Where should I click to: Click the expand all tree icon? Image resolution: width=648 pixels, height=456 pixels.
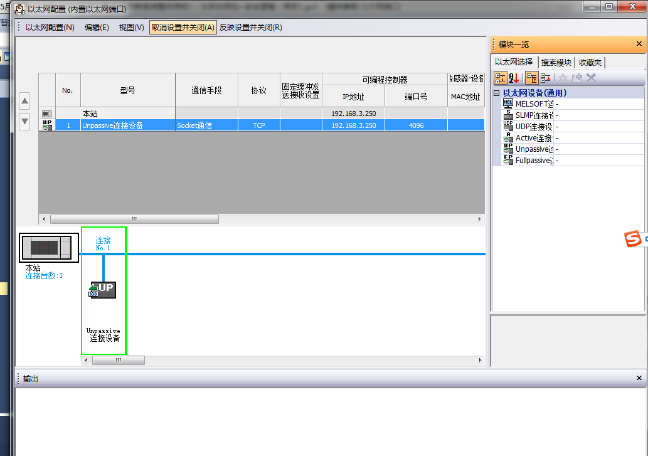click(x=531, y=78)
